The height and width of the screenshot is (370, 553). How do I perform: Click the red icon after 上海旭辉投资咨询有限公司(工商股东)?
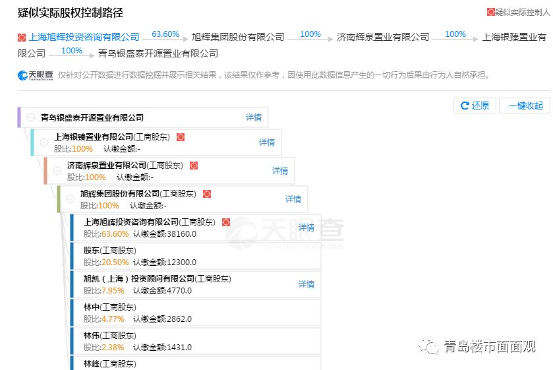tap(226, 222)
